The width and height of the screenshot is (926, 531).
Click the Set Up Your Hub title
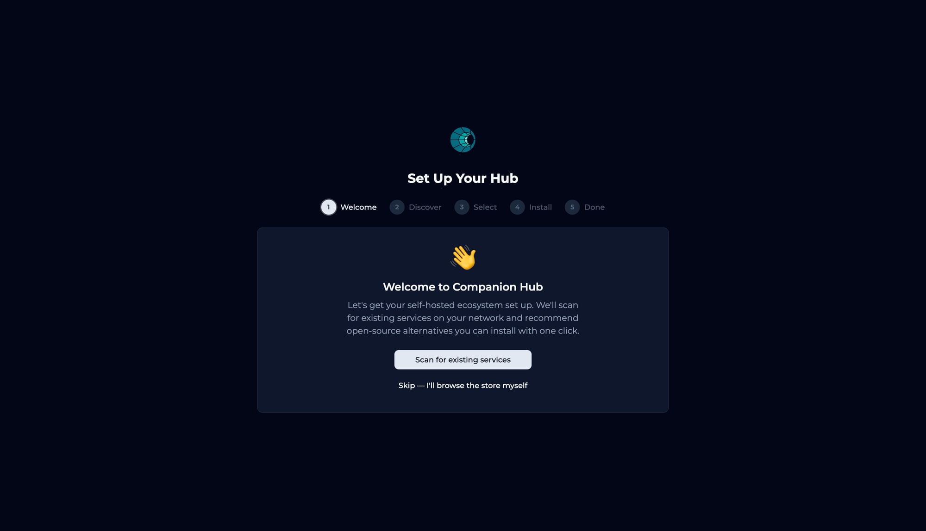[463, 178]
